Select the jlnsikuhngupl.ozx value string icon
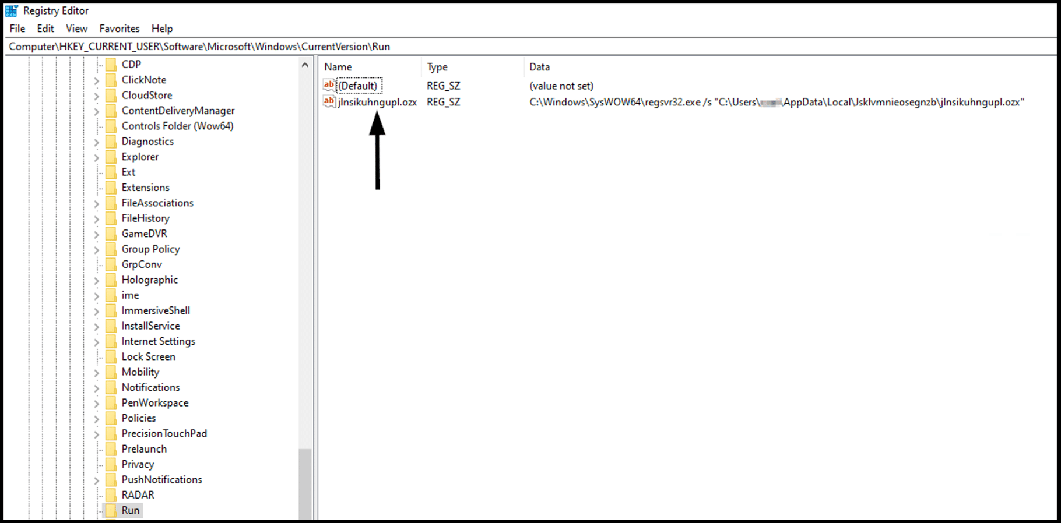1061x523 pixels. (329, 101)
